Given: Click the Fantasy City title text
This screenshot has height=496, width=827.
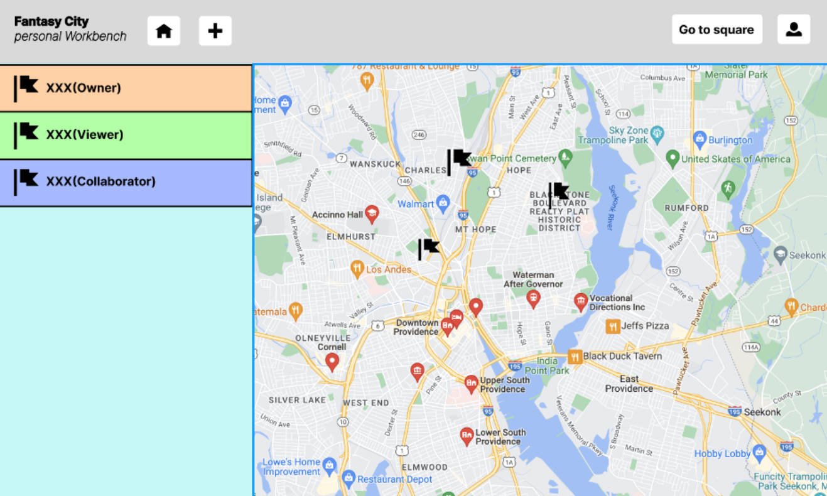Looking at the screenshot, I should [51, 21].
